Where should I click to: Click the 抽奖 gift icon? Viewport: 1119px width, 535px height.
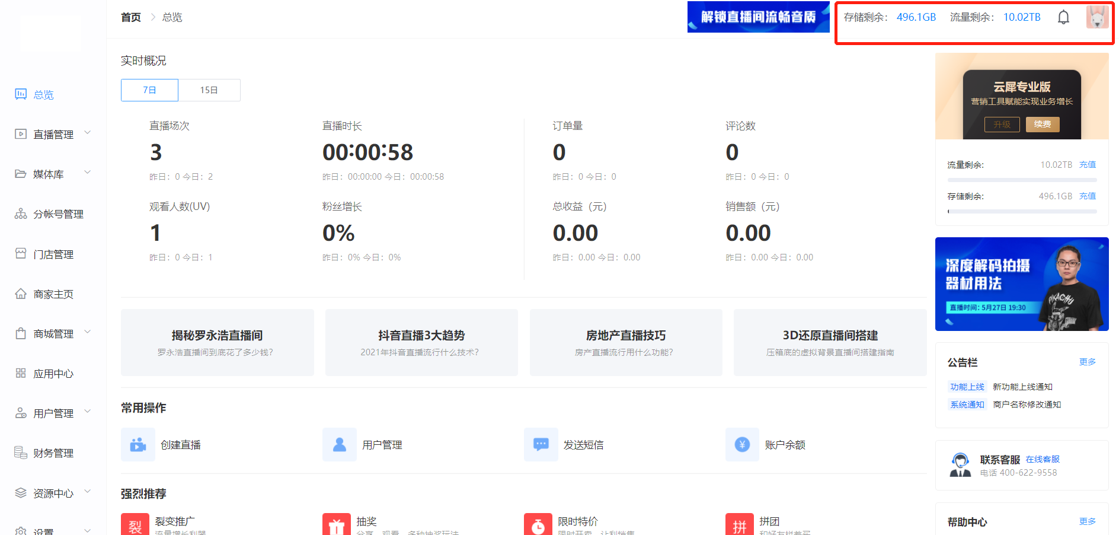click(337, 525)
